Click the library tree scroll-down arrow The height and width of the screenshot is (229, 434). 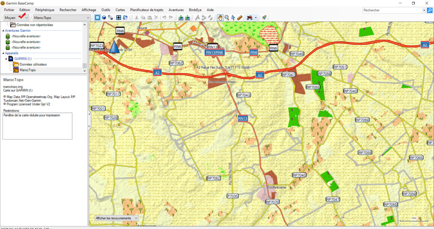pos(85,70)
